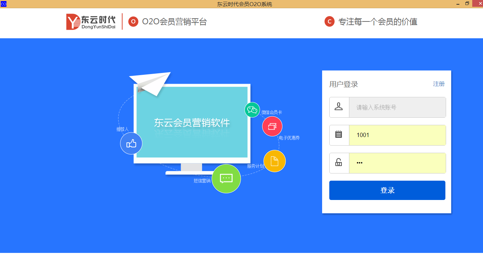The height and width of the screenshot is (254, 483).
Task: Click the blue thumbs-up referrer icon
Action: (131, 143)
